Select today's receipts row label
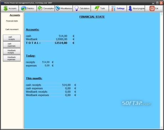Image resolution: width=164 pixels, height=130 pixels. [30, 62]
